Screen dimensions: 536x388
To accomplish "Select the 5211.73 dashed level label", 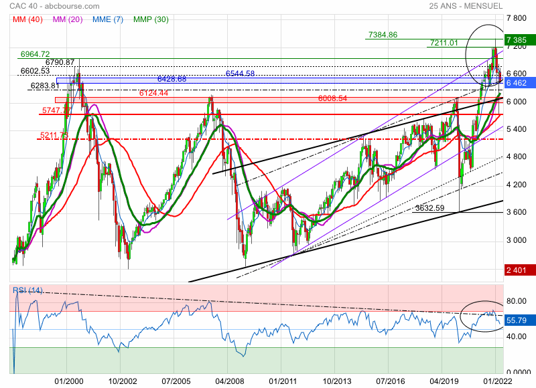I will (54, 135).
